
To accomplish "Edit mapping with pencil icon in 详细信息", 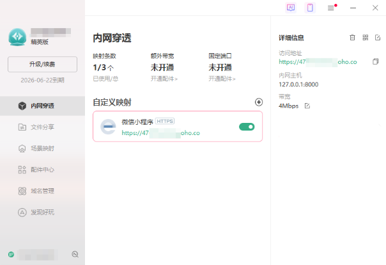I will coord(378,38).
